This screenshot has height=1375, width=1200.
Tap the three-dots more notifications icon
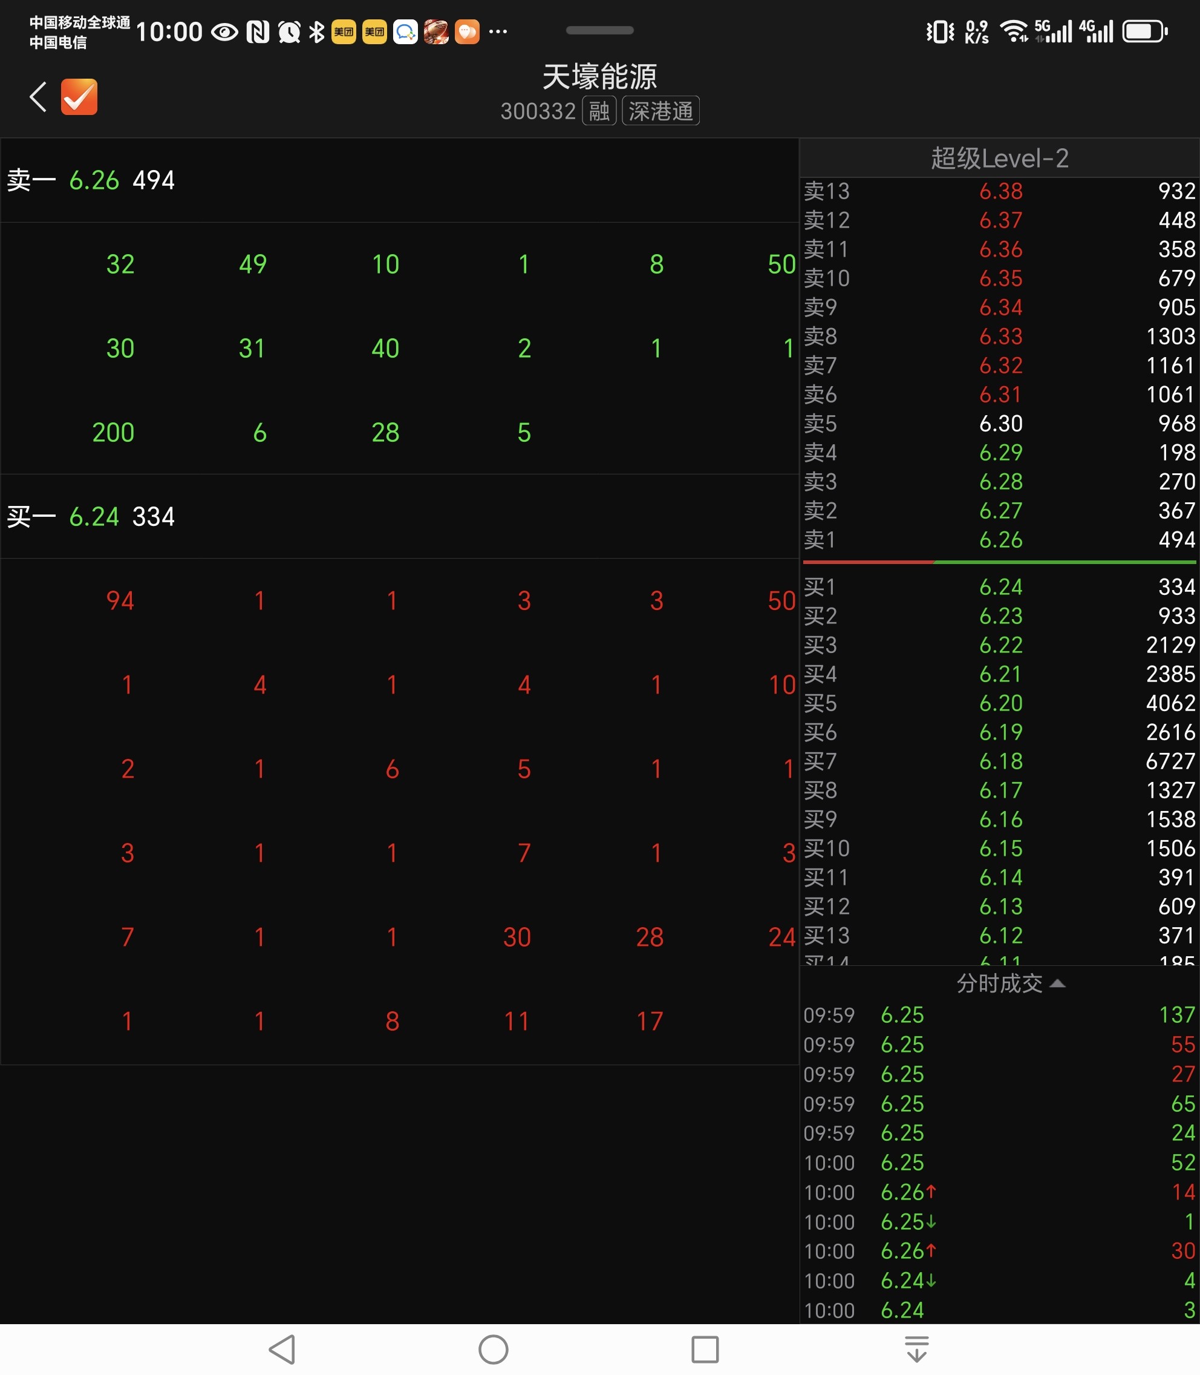(x=498, y=31)
